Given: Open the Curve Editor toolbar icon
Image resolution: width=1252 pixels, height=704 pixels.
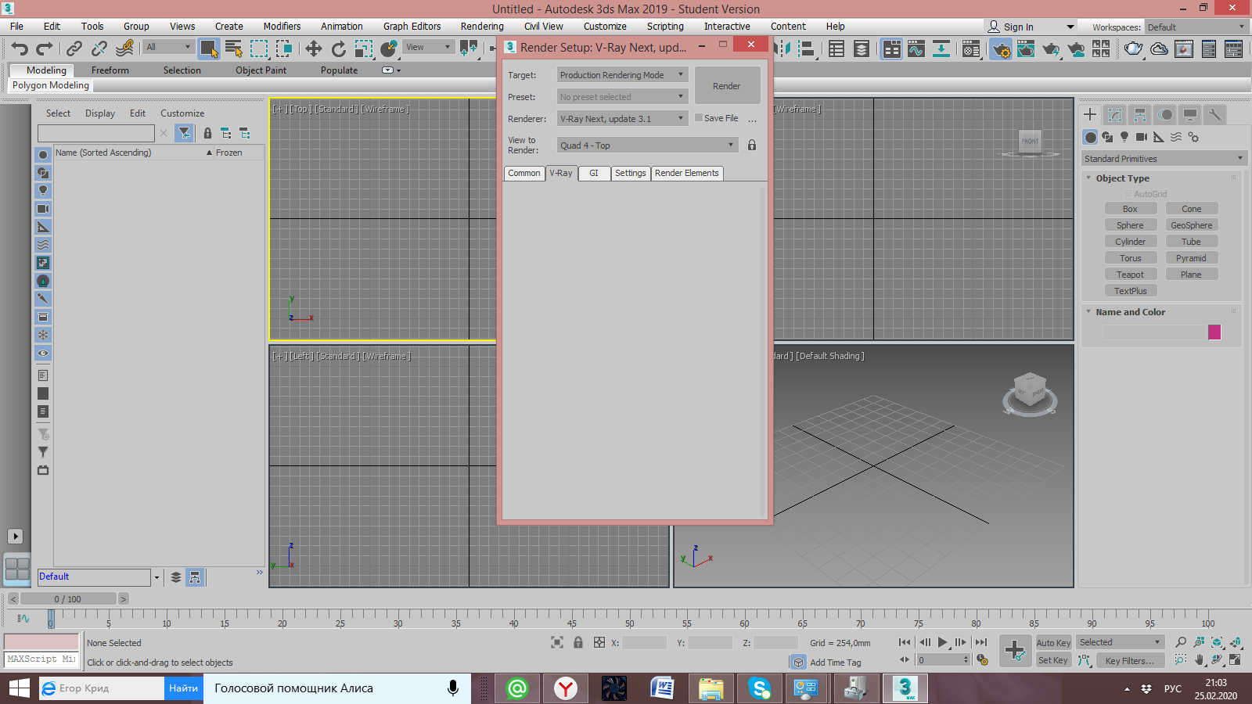Looking at the screenshot, I should [916, 49].
